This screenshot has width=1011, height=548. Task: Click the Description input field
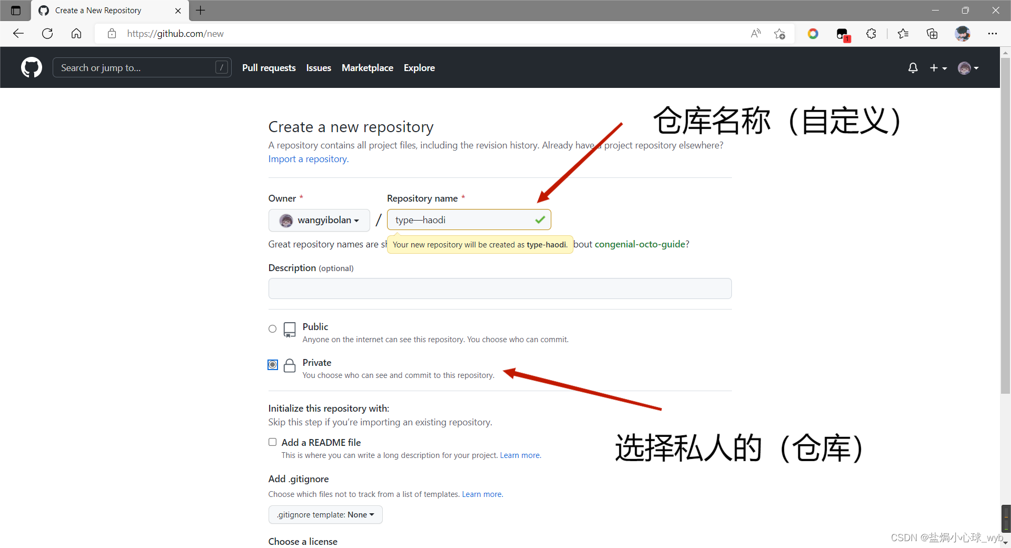500,288
